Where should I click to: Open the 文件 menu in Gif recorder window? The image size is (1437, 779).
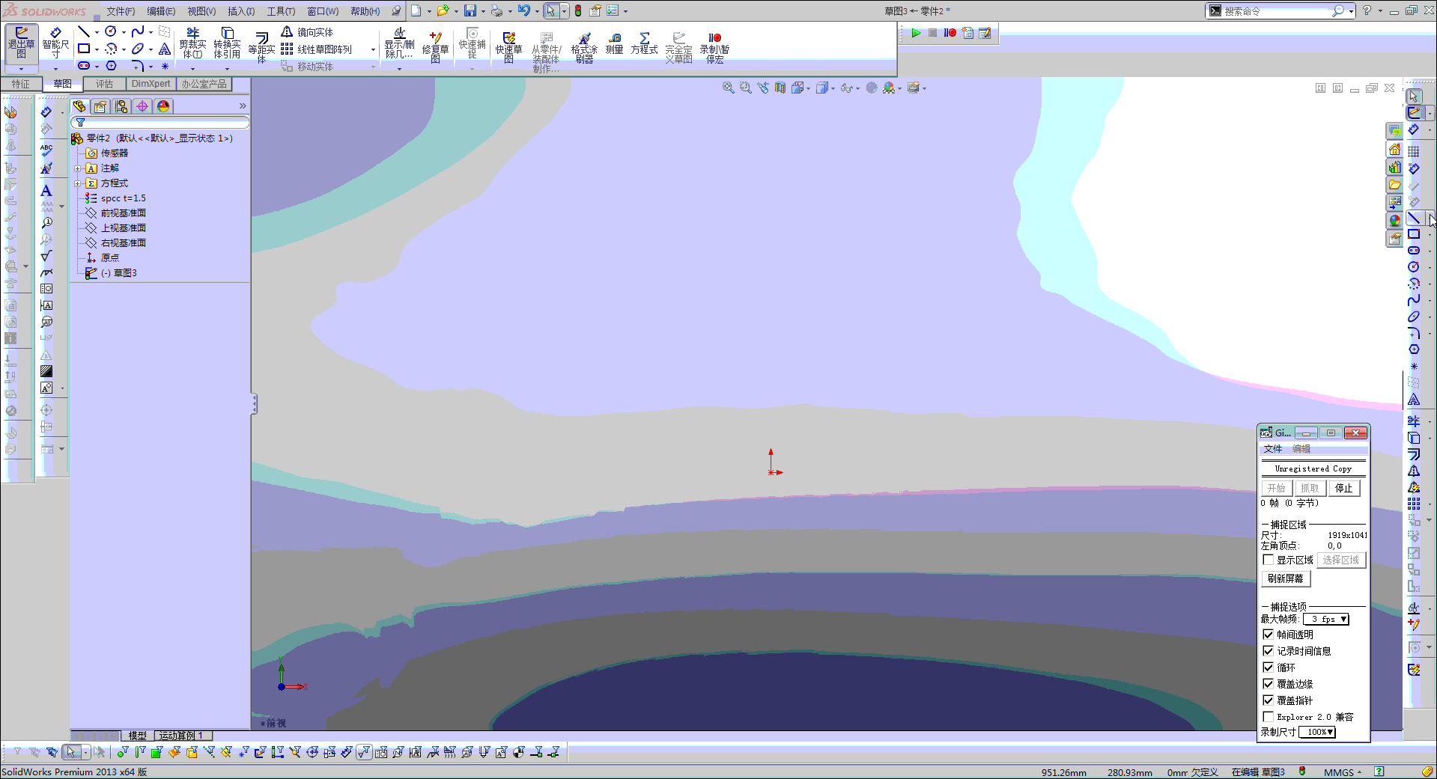[1273, 449]
